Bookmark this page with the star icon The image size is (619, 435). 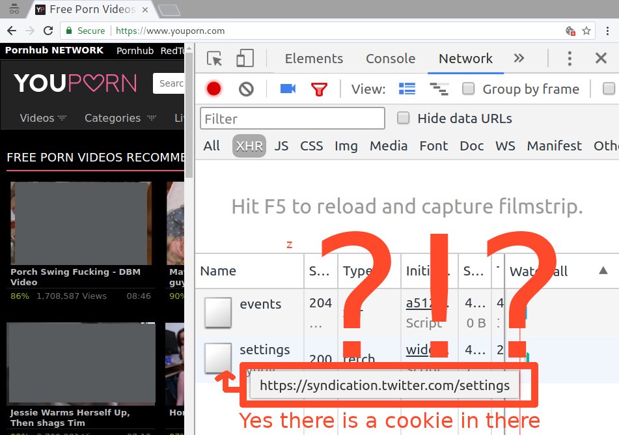[586, 31]
